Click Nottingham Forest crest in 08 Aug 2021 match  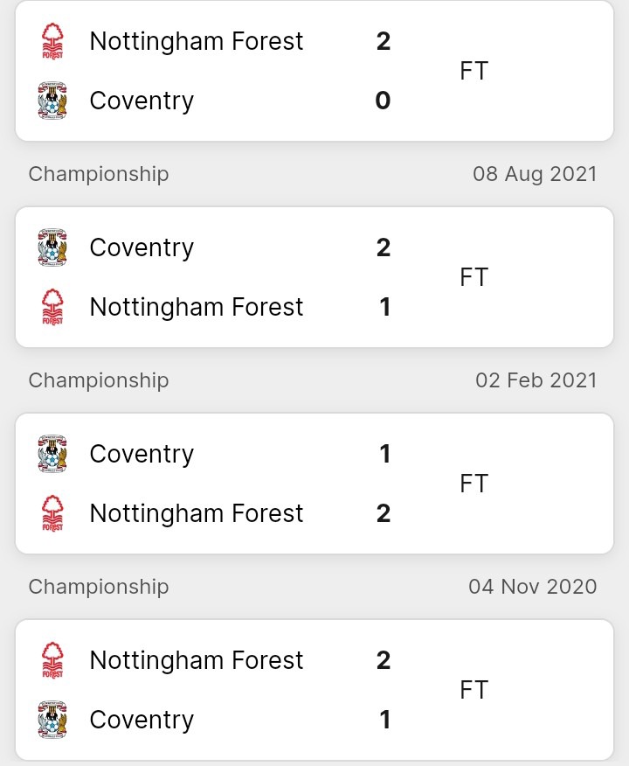pyautogui.click(x=52, y=307)
